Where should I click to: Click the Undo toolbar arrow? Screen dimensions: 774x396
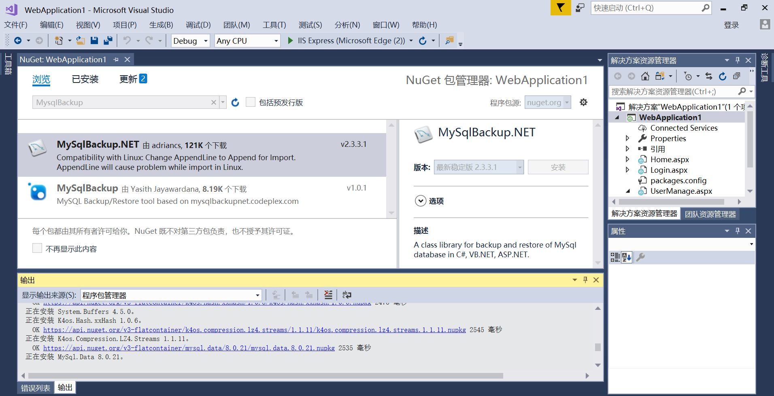click(127, 40)
